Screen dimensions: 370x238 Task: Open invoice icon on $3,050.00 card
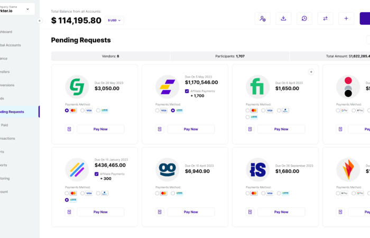[69, 129]
